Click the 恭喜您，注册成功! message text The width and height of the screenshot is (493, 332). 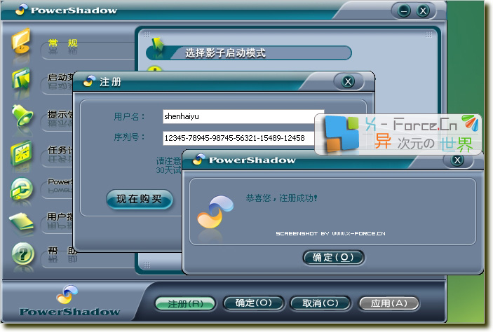(281, 198)
